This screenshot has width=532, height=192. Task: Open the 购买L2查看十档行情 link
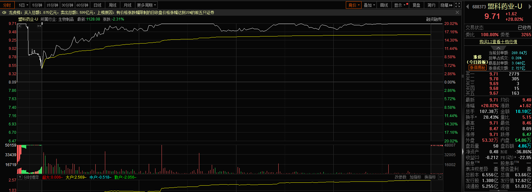pos(498,42)
